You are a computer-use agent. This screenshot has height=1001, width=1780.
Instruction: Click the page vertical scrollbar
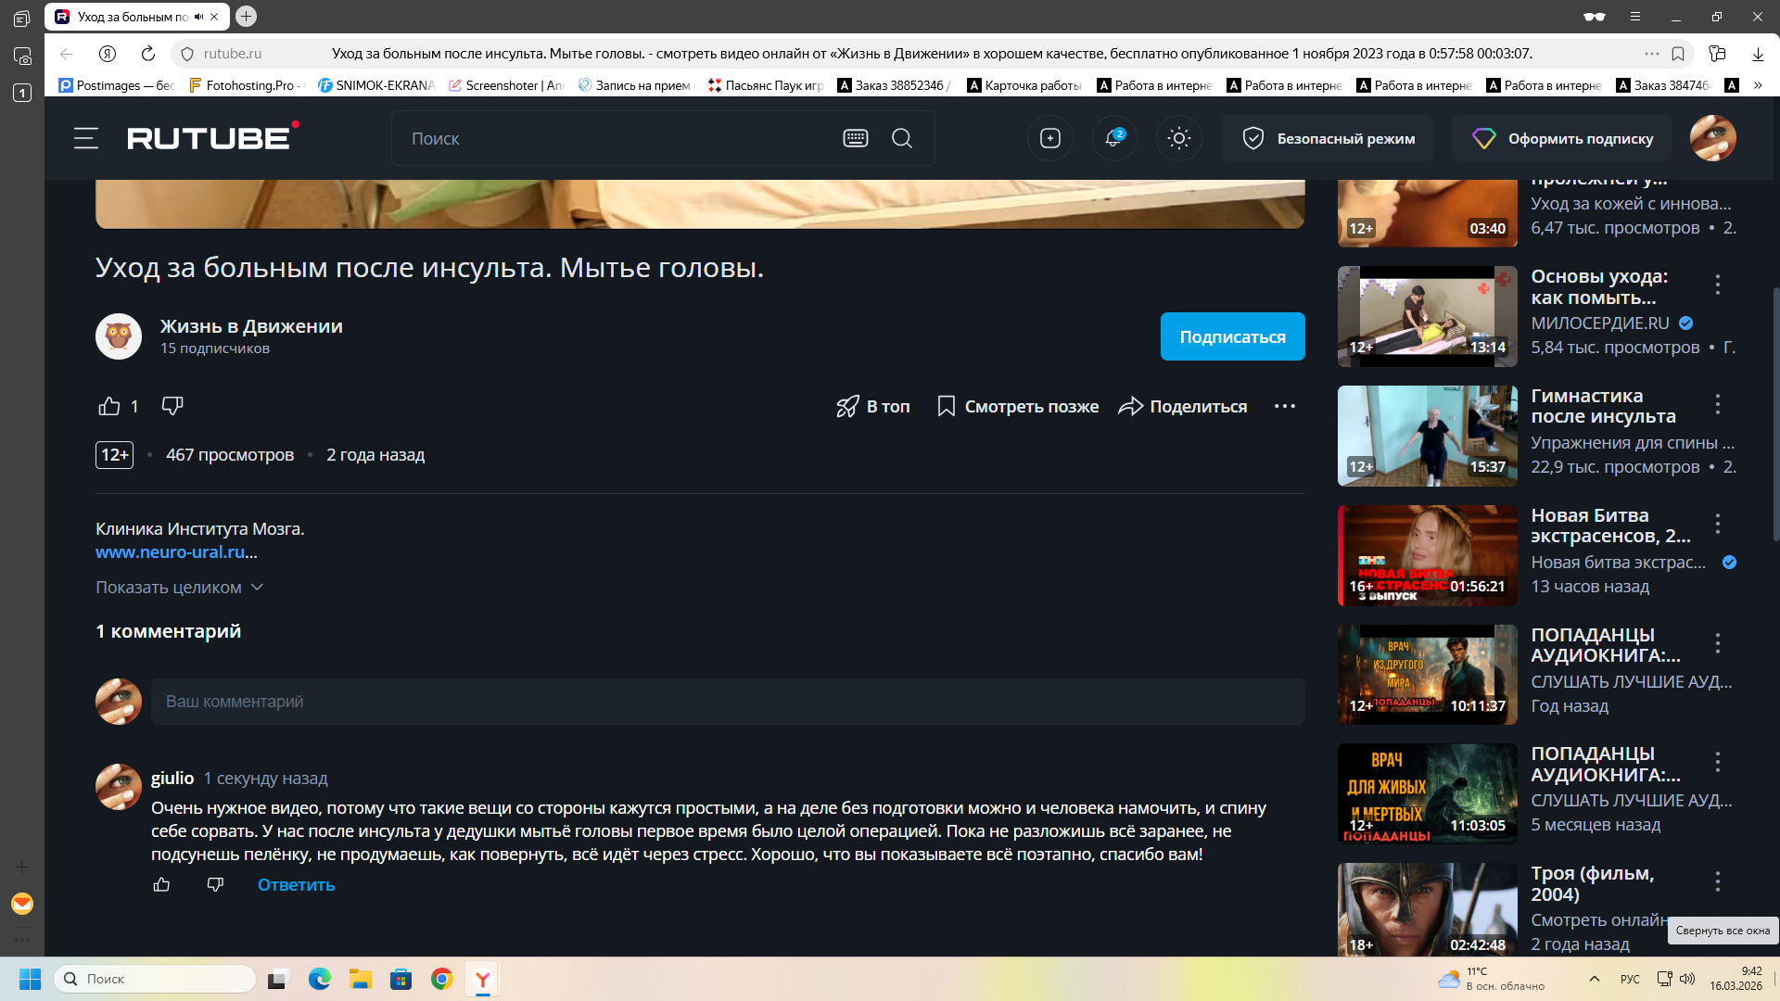1775,413
